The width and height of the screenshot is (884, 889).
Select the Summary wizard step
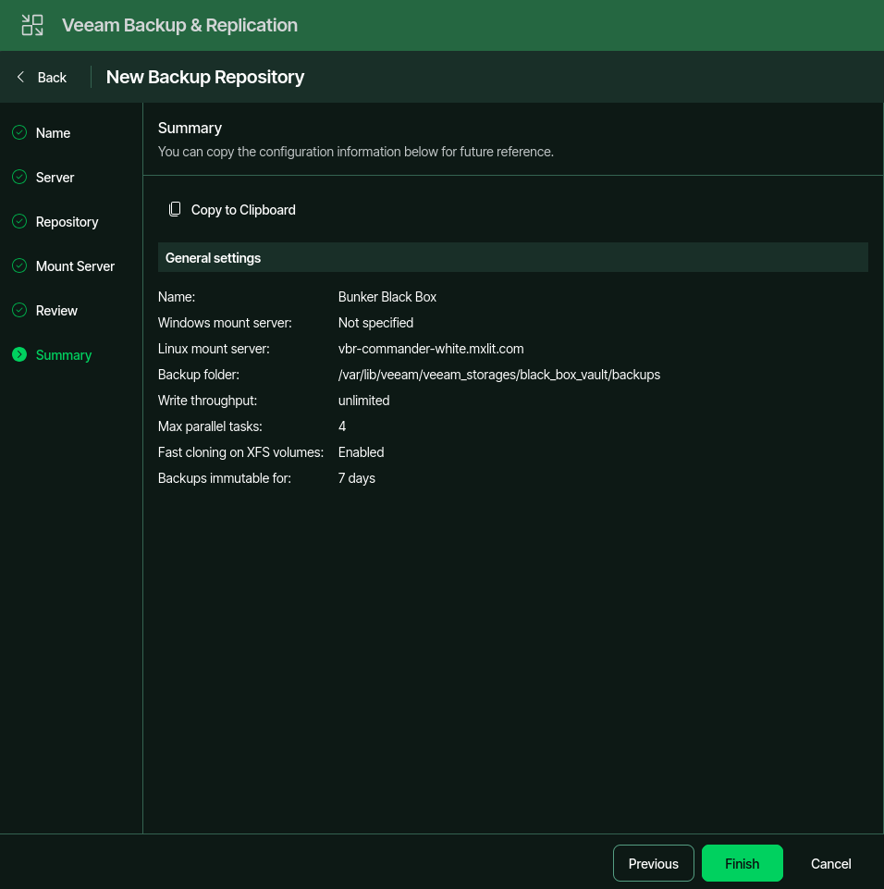(64, 355)
